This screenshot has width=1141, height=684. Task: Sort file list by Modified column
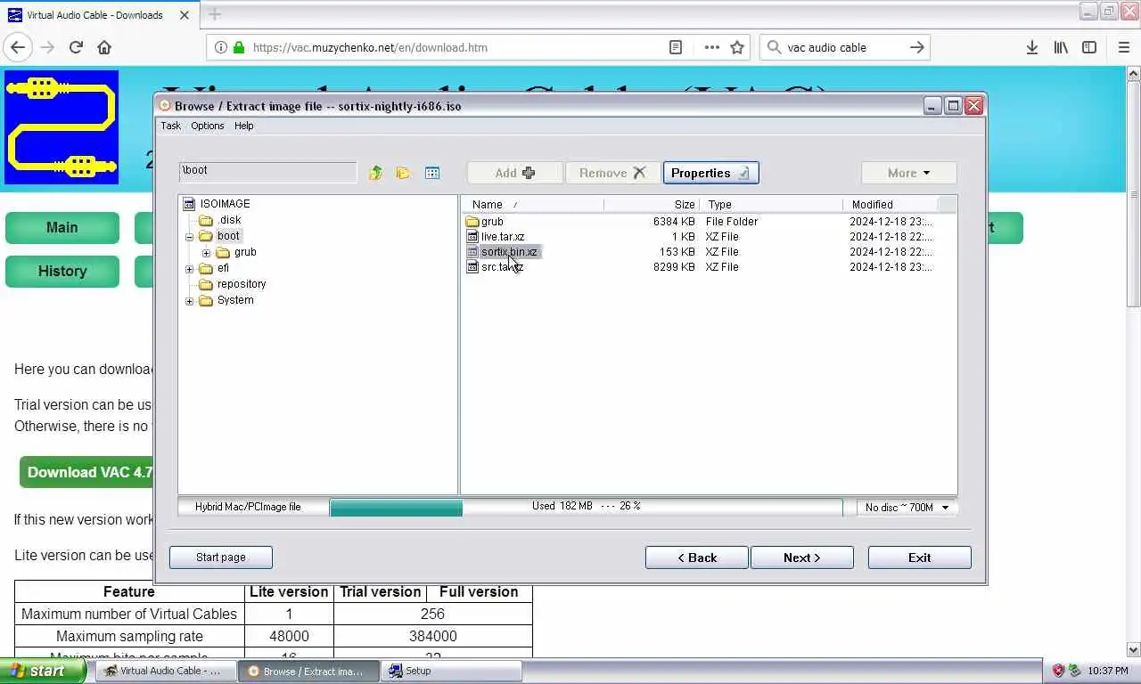(891, 205)
